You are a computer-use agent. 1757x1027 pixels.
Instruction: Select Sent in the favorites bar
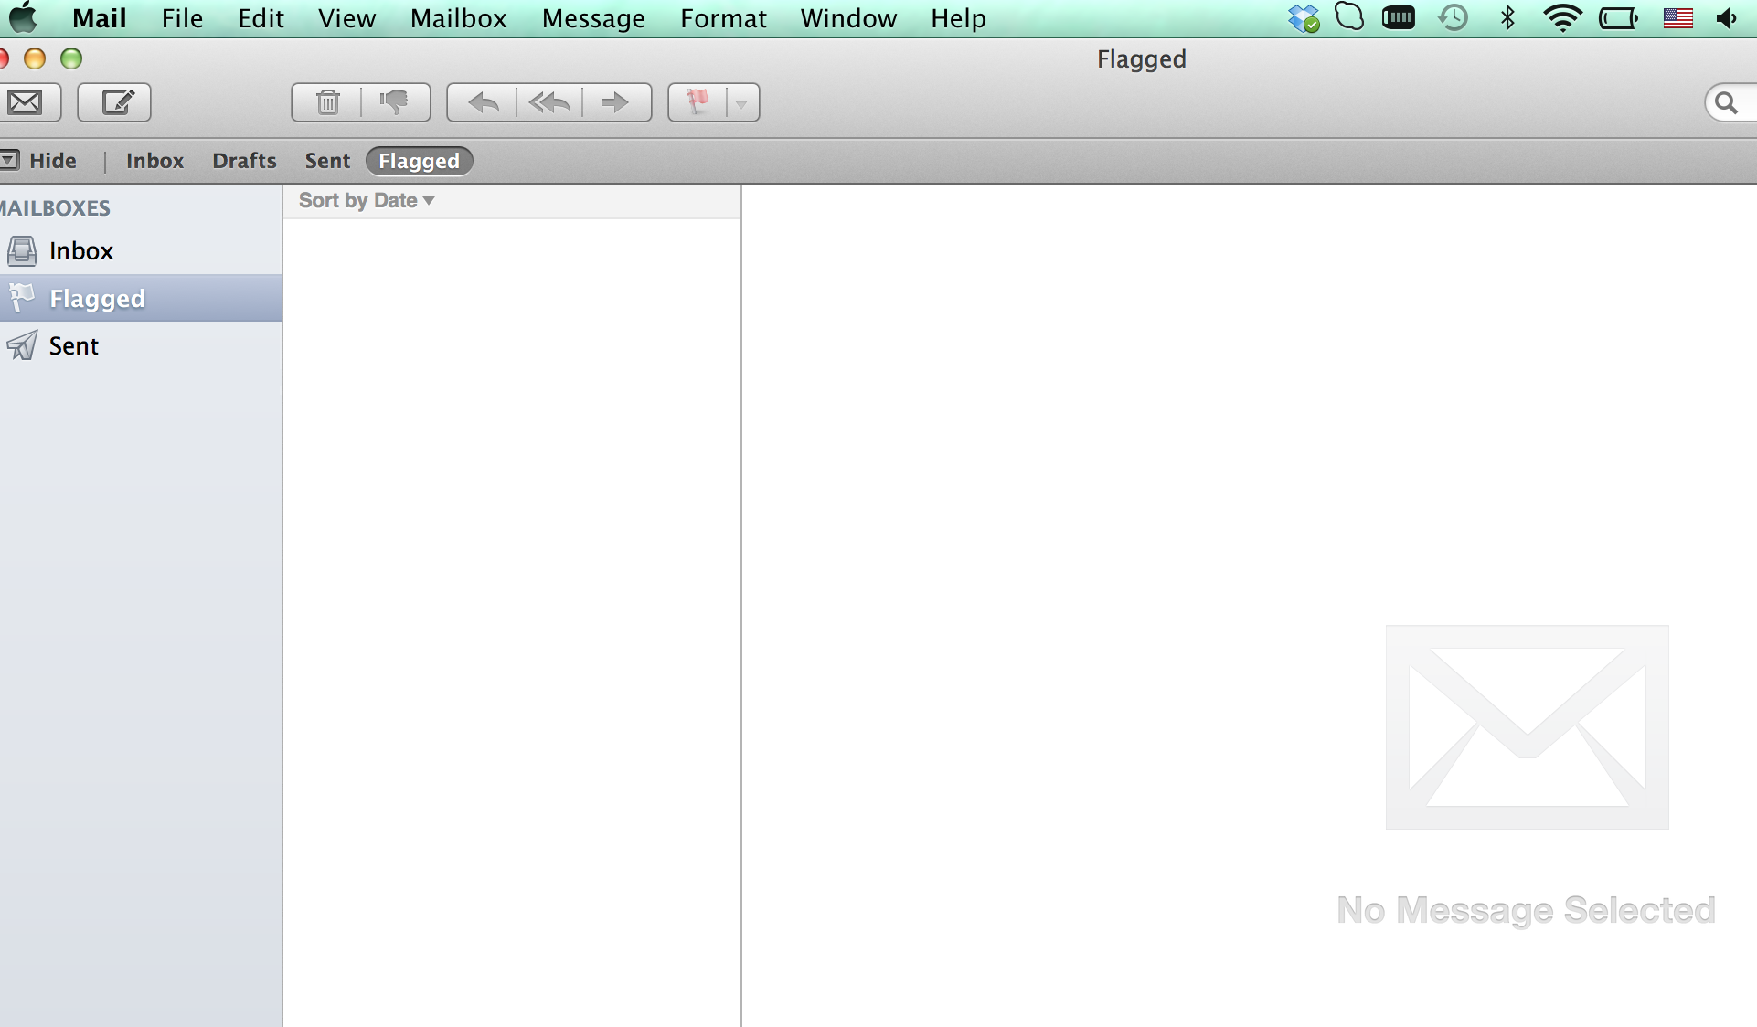(327, 161)
